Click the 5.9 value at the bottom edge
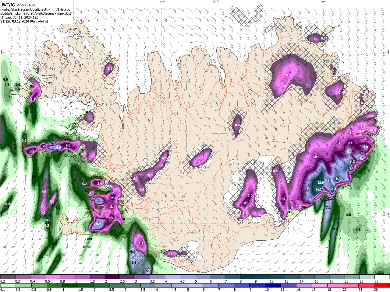Viewport: 390px width, 292px height. [148, 271]
